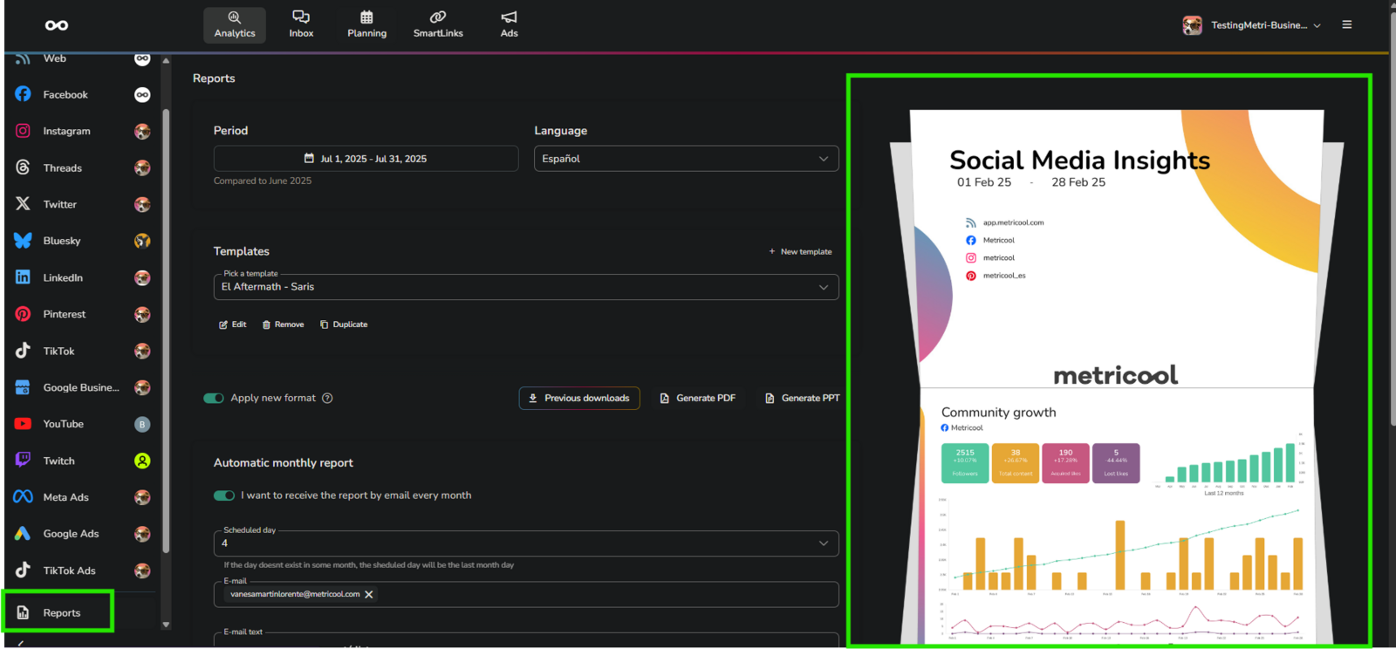Image resolution: width=1396 pixels, height=649 pixels.
Task: Click the New template link
Action: tap(800, 251)
